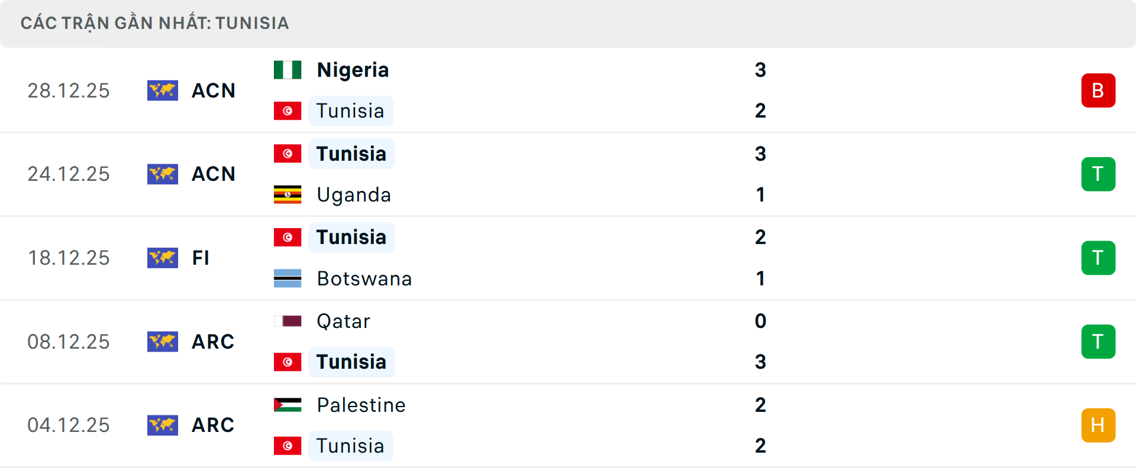Screen dimensions: 1136x468
Task: Click the orange H draw badge
Action: (x=1098, y=425)
